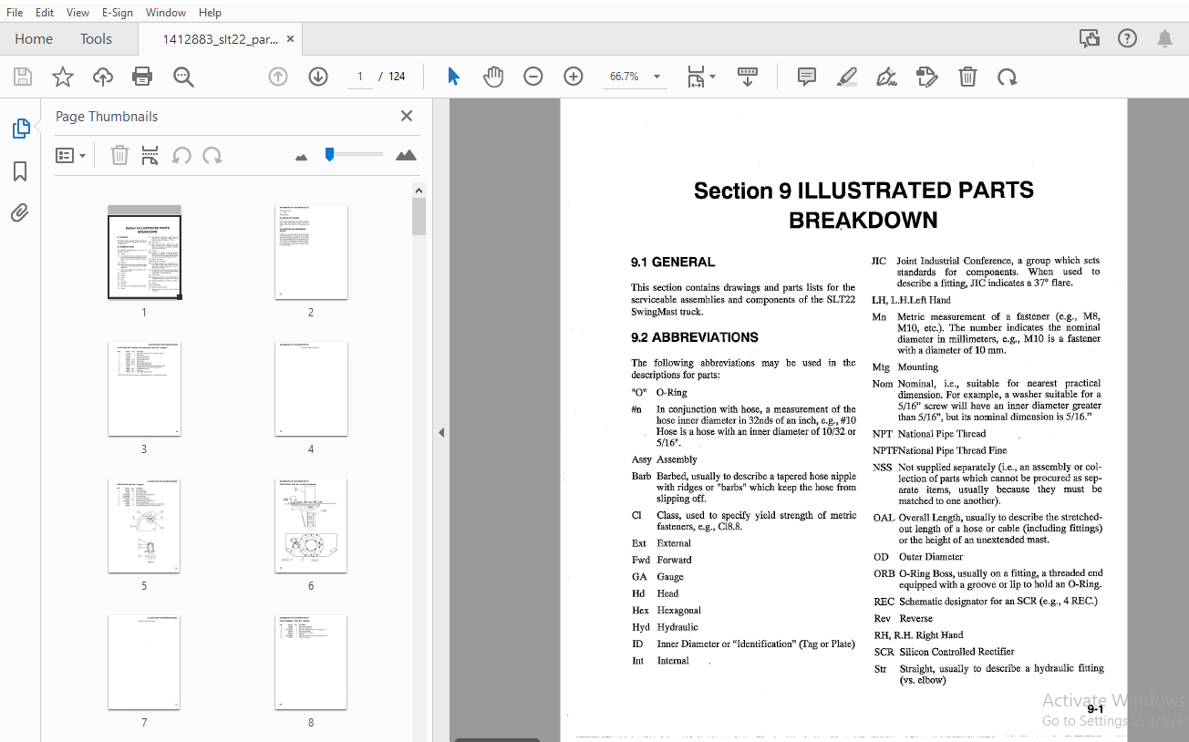Rotate thumbnails clockwise
1189x742 pixels.
[x=212, y=156]
